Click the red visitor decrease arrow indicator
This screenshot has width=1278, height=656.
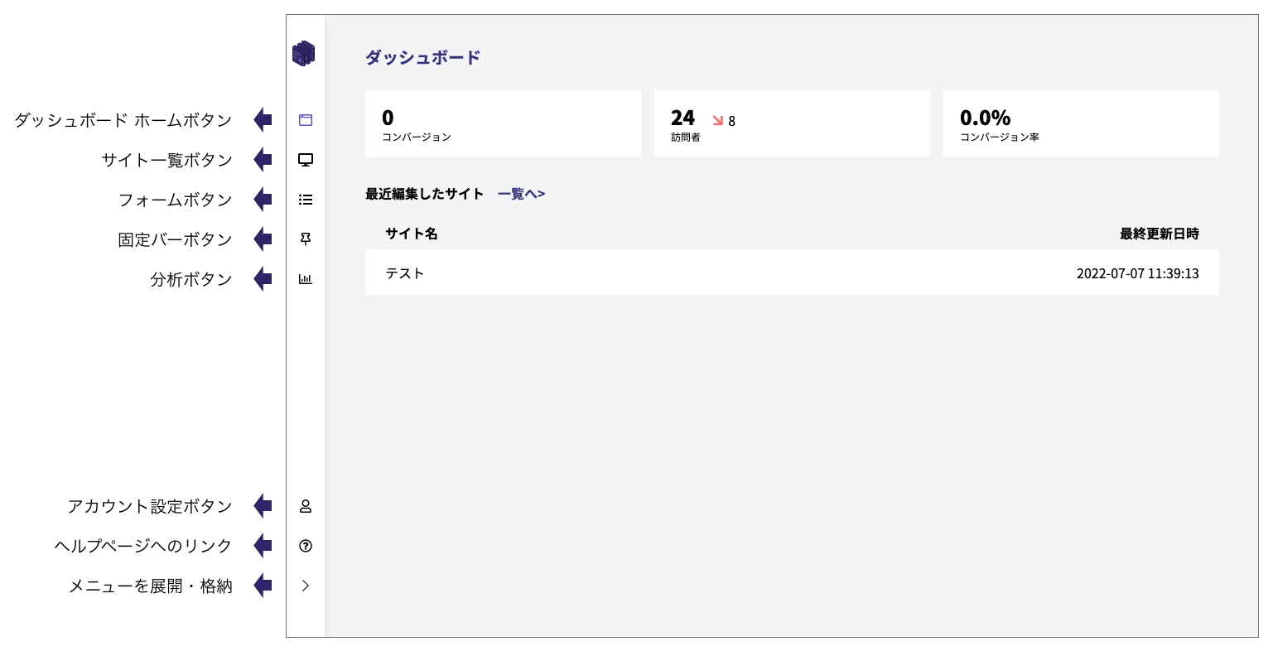click(716, 121)
